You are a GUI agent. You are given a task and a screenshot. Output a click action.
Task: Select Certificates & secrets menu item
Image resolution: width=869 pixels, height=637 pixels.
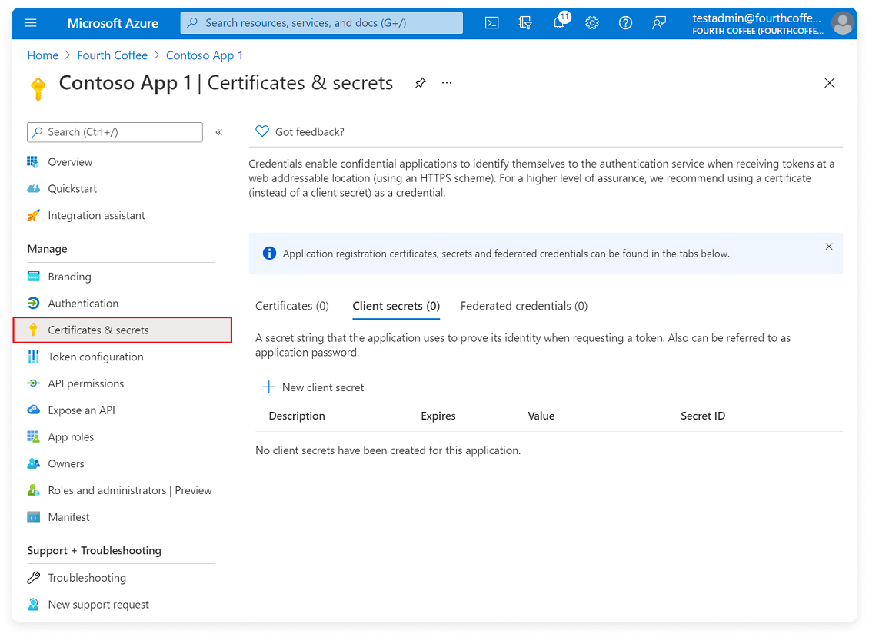tap(122, 330)
